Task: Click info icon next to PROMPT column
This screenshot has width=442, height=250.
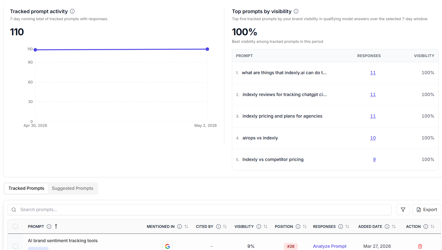Action: [49, 226]
